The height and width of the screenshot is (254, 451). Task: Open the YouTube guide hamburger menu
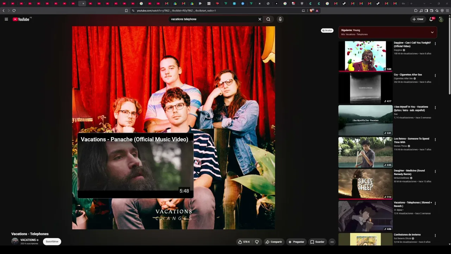pos(6,19)
